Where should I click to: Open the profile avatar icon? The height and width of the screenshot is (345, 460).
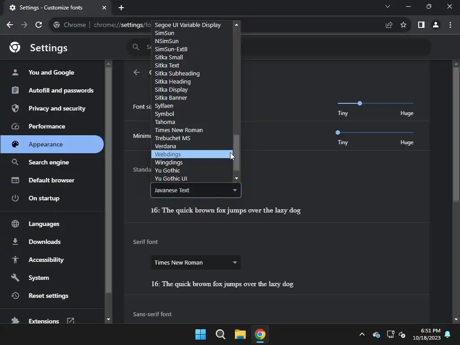(436, 25)
